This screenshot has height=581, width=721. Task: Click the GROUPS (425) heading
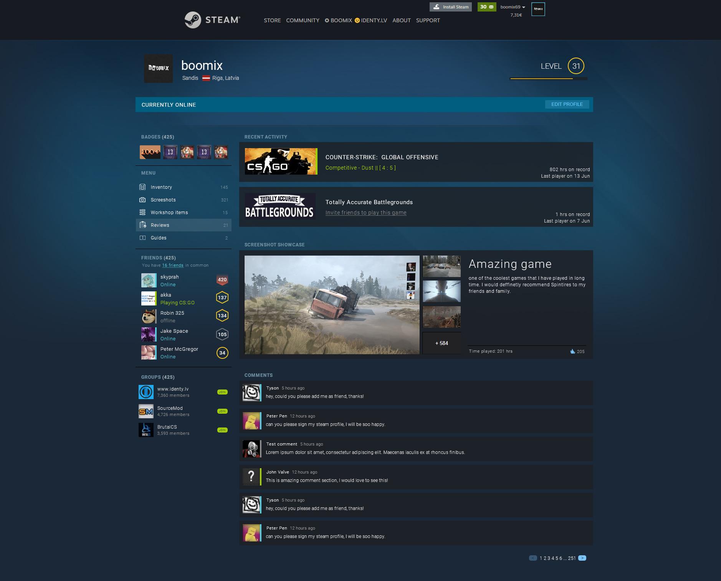click(x=157, y=377)
